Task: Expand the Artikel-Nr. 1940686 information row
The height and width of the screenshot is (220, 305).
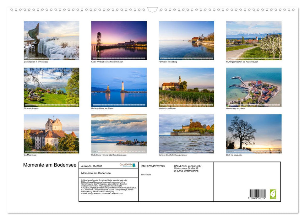Action: click(x=92, y=166)
